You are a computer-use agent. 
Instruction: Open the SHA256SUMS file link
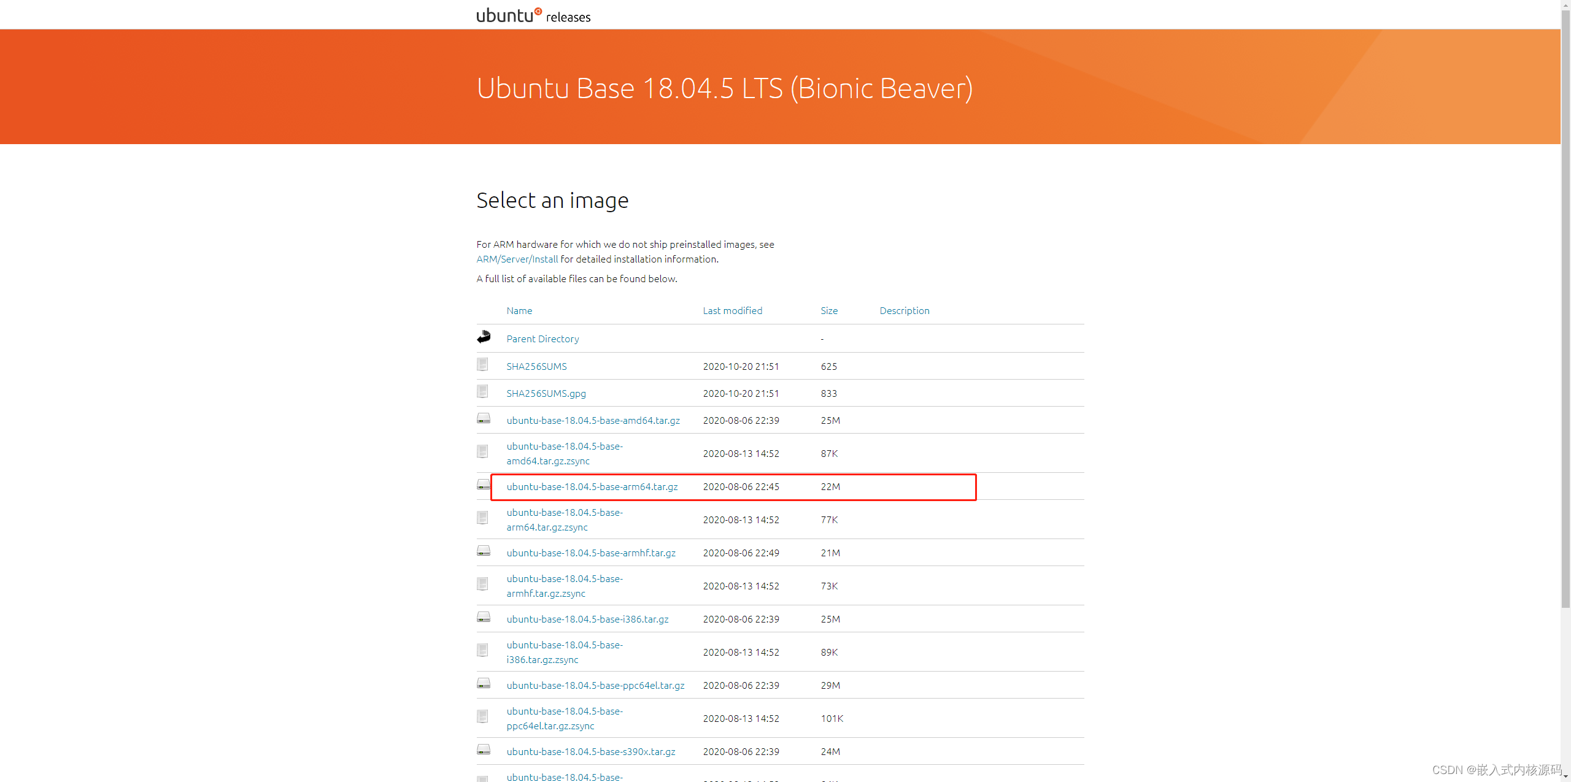[536, 366]
